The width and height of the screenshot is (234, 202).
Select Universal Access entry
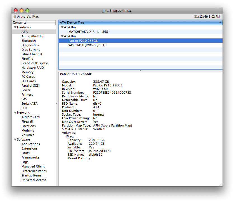click(34, 180)
